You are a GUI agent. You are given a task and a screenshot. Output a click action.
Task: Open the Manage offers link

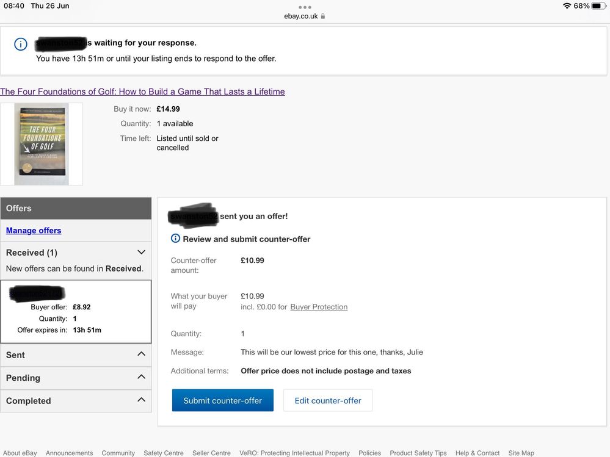(x=34, y=231)
